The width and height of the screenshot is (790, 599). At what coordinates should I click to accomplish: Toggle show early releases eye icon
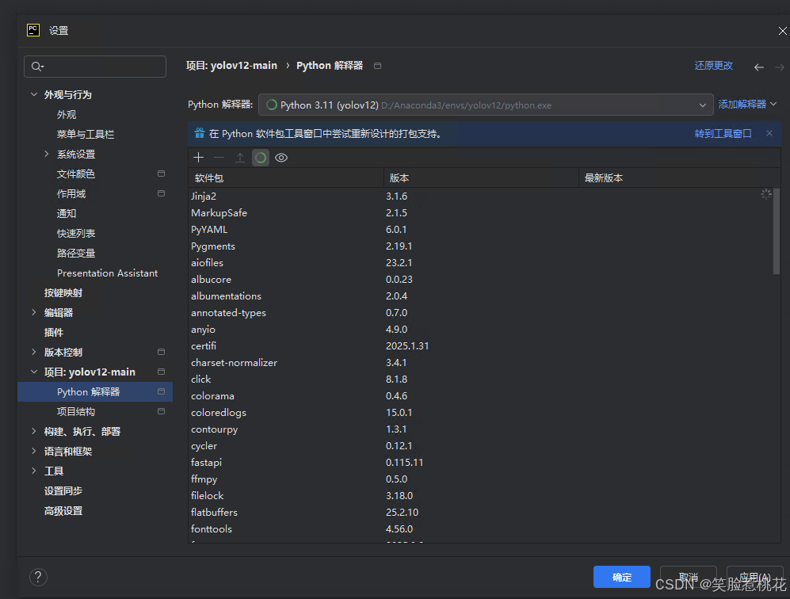pos(281,158)
